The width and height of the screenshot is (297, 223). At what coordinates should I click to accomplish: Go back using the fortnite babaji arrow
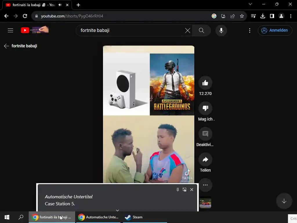[x=6, y=46]
